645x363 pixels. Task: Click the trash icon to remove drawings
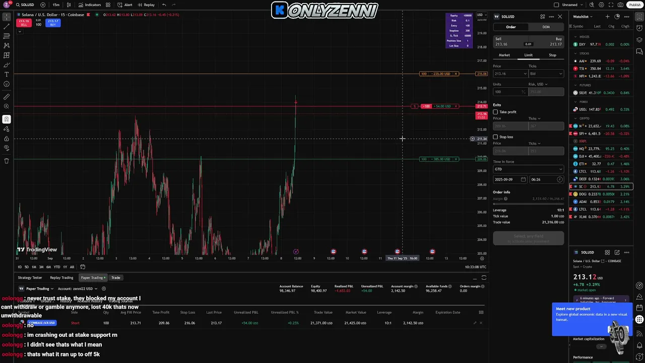coord(7,161)
